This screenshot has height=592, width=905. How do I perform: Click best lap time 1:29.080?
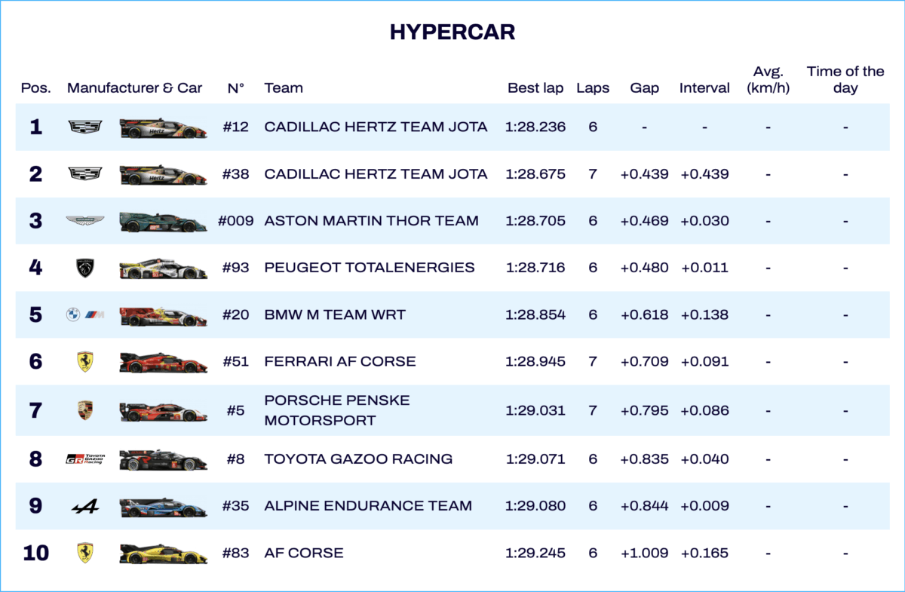click(535, 506)
